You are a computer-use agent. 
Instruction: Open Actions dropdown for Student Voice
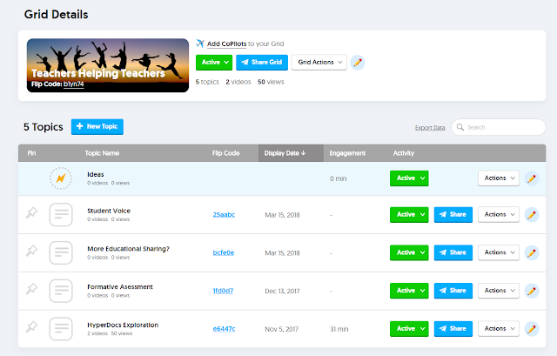(x=499, y=215)
